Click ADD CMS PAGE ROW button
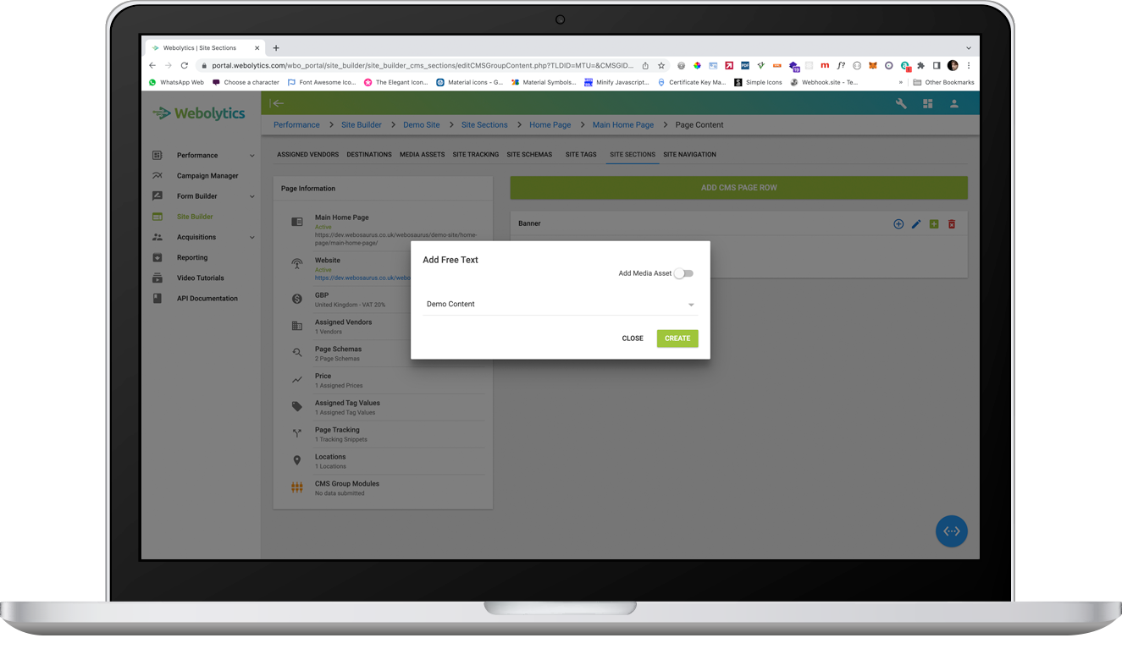This screenshot has width=1122, height=660. (738, 188)
